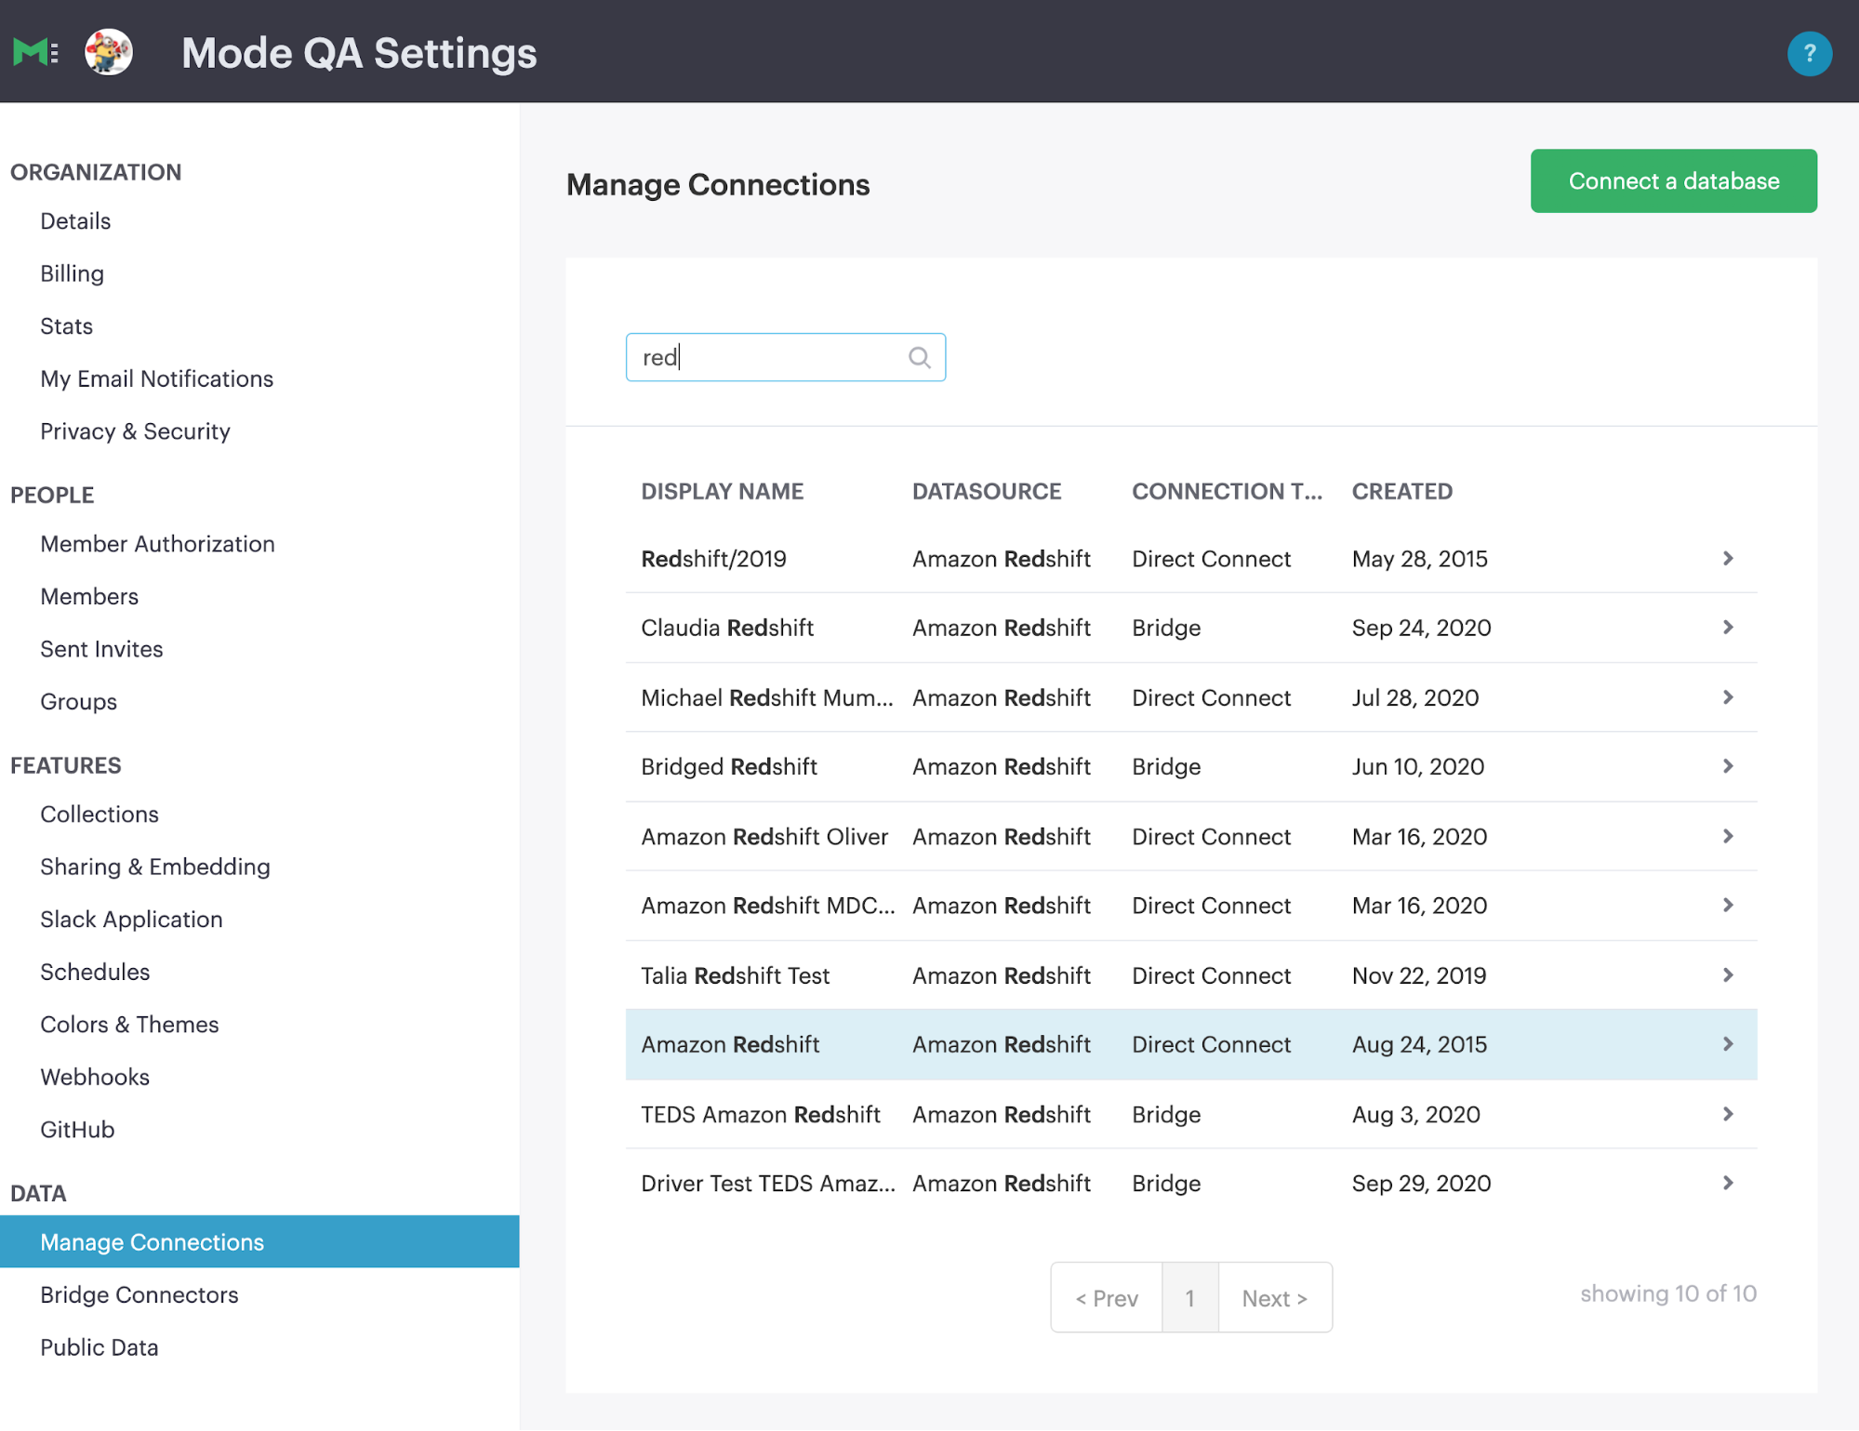The image size is (1859, 1431).
Task: Expand the Claudia Redshift row chevron
Action: tap(1728, 628)
